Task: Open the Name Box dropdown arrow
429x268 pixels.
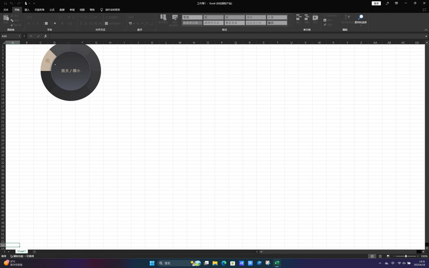Action: tap(19, 36)
